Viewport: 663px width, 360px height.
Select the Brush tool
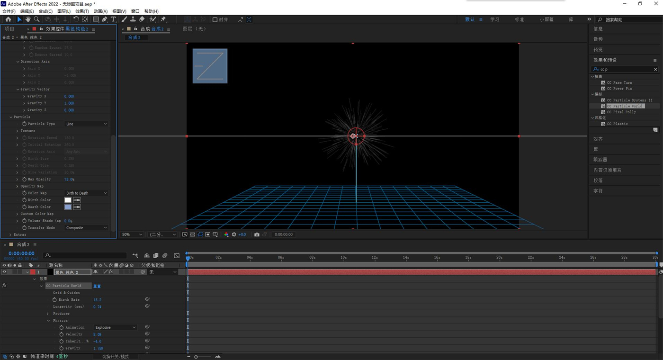pos(125,19)
